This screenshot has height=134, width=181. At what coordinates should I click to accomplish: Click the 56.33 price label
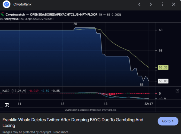point(163,67)
